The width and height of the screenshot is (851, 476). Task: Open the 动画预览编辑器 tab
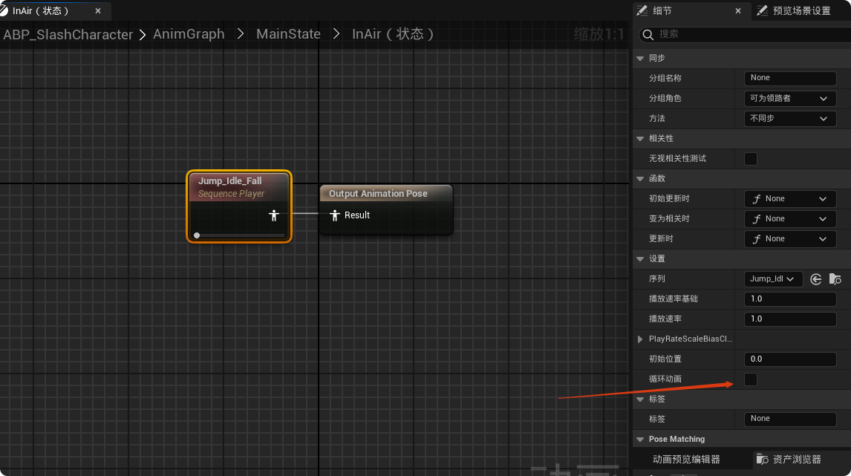[x=686, y=459]
